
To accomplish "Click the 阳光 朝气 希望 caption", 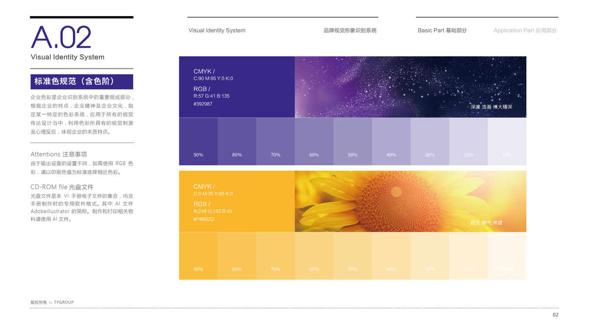I will click(487, 223).
